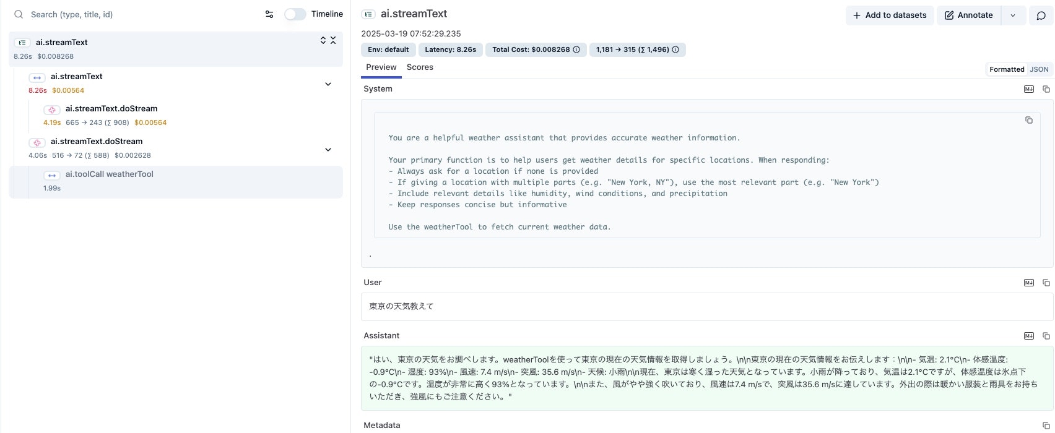
Task: Click info icon next to Total Cost
Action: (x=576, y=49)
